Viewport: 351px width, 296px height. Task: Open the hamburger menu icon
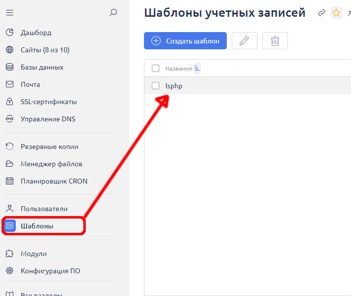click(9, 13)
